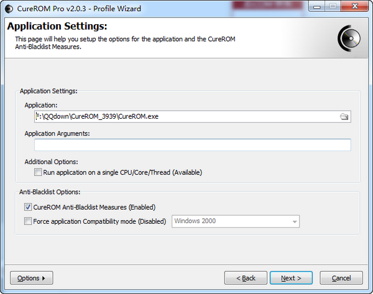Click the Application Settings page heading
The width and height of the screenshot is (373, 294).
57,26
